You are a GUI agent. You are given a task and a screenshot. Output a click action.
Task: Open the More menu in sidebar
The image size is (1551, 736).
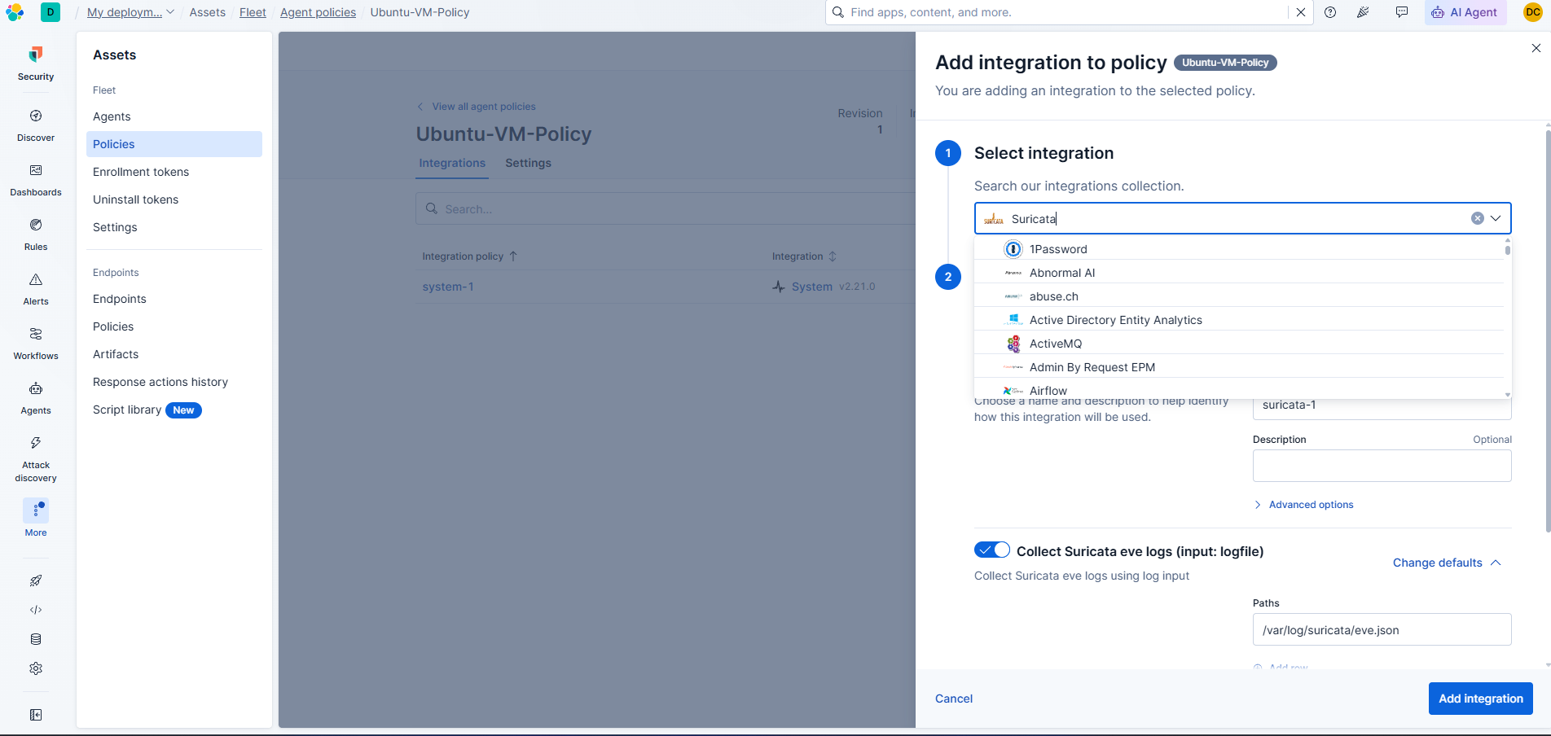36,518
